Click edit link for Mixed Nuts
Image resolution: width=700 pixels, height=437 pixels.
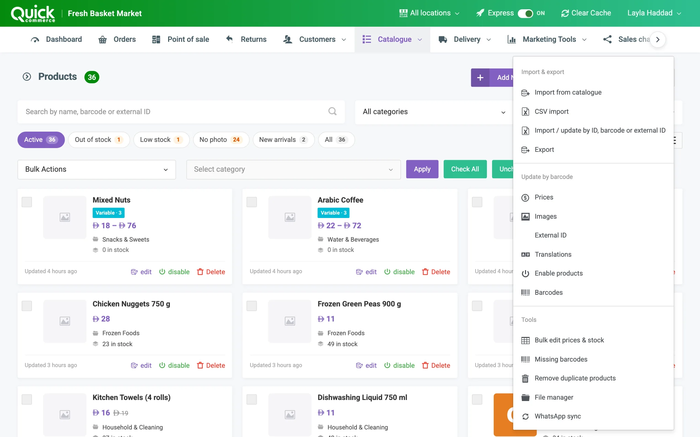pos(141,272)
